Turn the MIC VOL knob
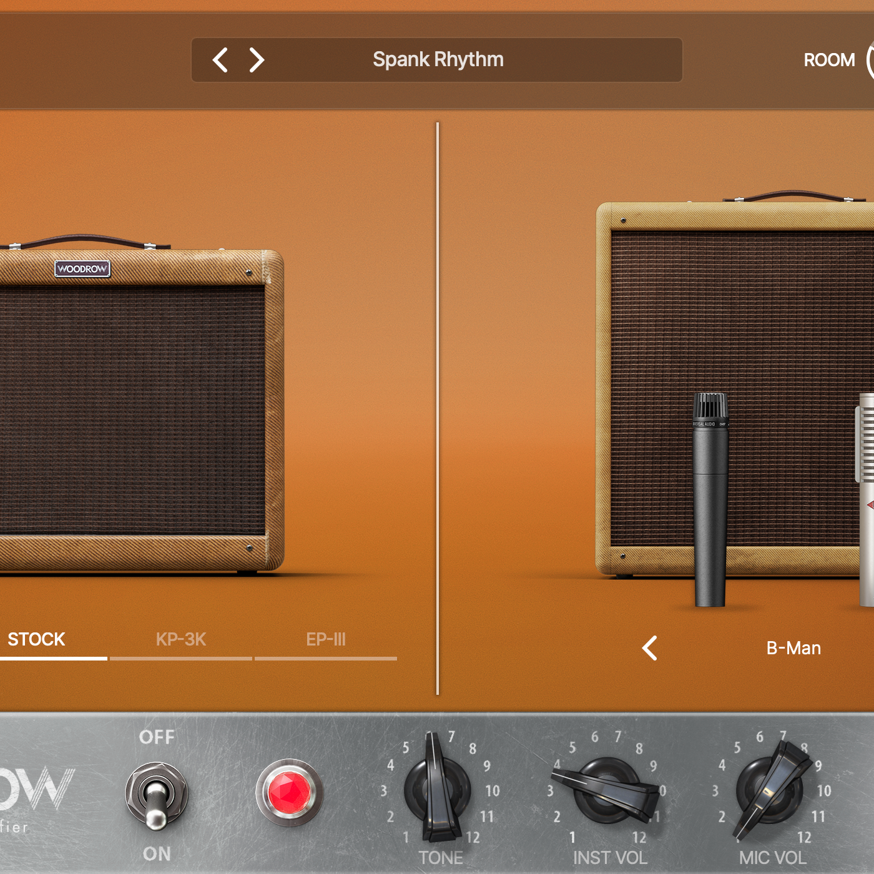 [771, 790]
